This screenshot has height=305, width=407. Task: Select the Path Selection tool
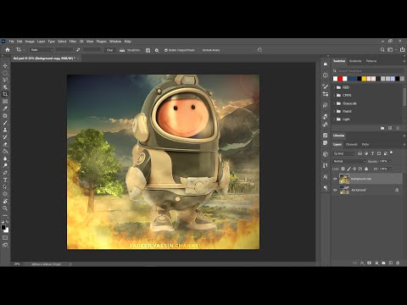coord(5,187)
